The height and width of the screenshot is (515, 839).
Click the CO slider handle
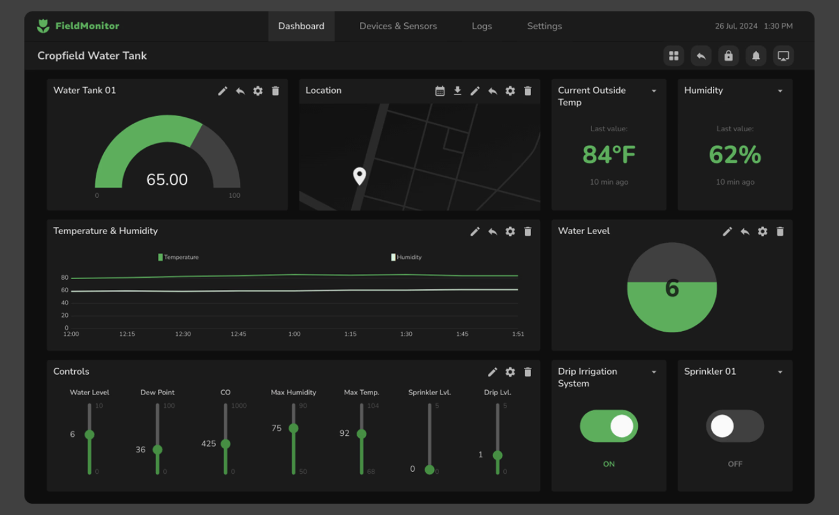pyautogui.click(x=225, y=444)
